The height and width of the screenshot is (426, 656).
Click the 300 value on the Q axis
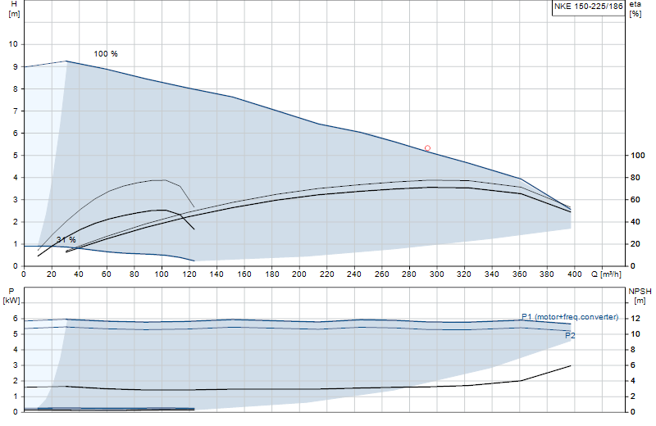pos(437,274)
